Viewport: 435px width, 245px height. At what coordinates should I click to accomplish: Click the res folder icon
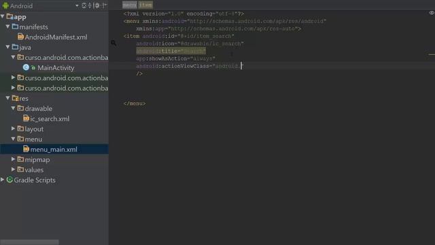point(15,98)
